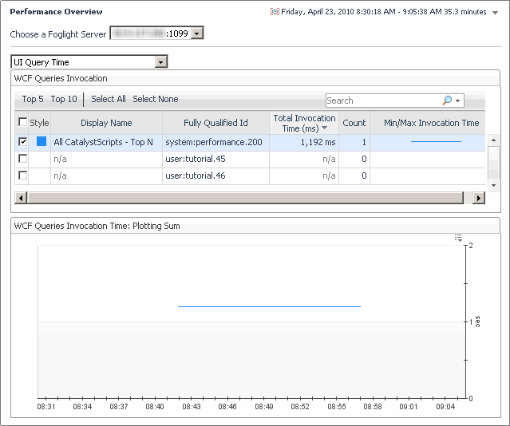
Task: Open the Foglight Server dropdown
Action: click(198, 33)
